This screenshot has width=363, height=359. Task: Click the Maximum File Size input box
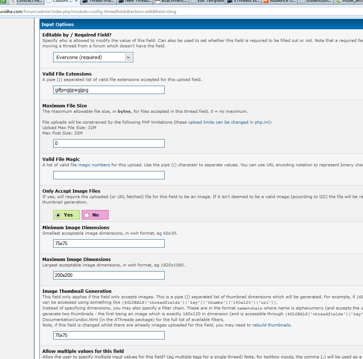click(x=109, y=144)
